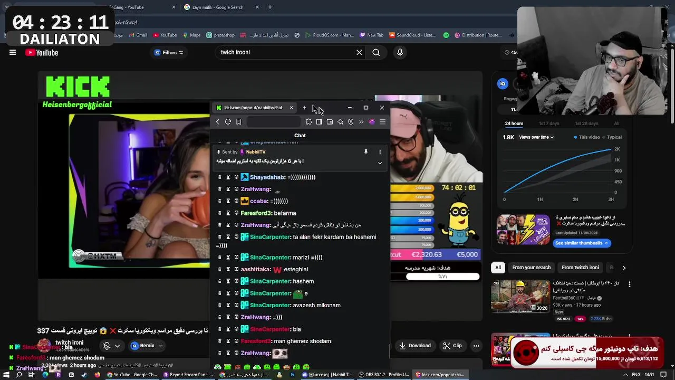Open the YouTube hamburger guide menu

[13, 52]
